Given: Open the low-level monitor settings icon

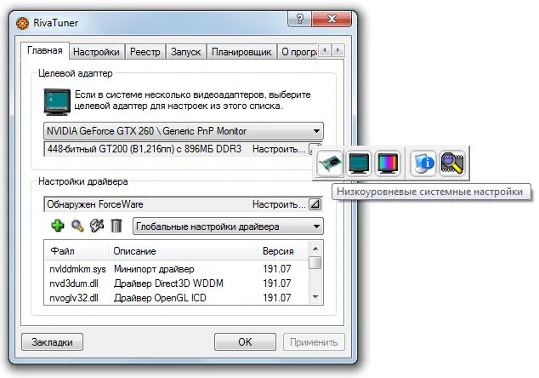Looking at the screenshot, I should (x=359, y=163).
